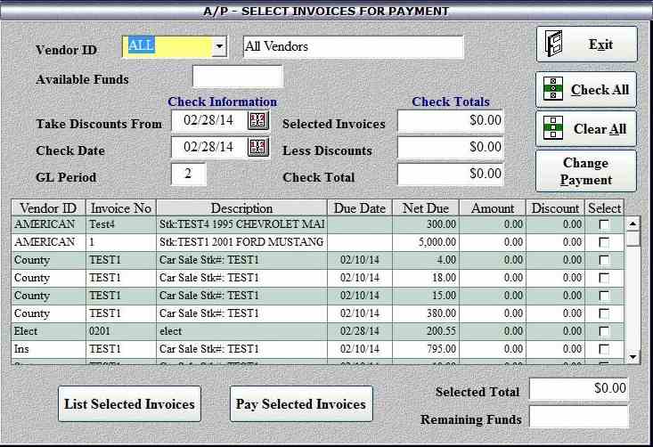Click the Ins vendor ID cell
Image resolution: width=653 pixels, height=447 pixels.
click(x=48, y=349)
